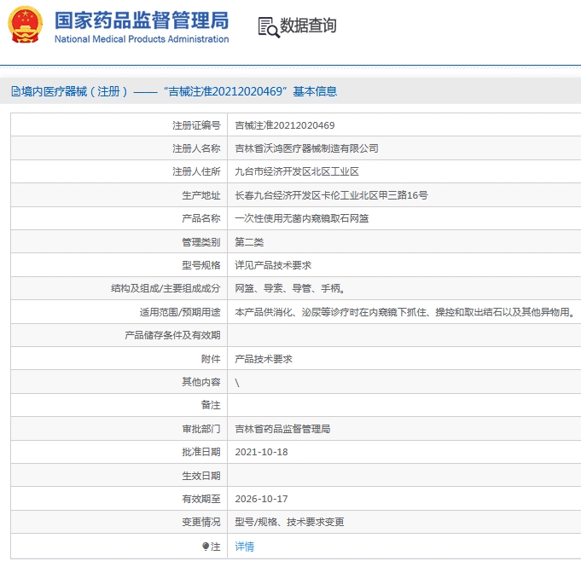The image size is (581, 567).
Task: Click National Medical Products Administration text
Action: [x=142, y=39]
